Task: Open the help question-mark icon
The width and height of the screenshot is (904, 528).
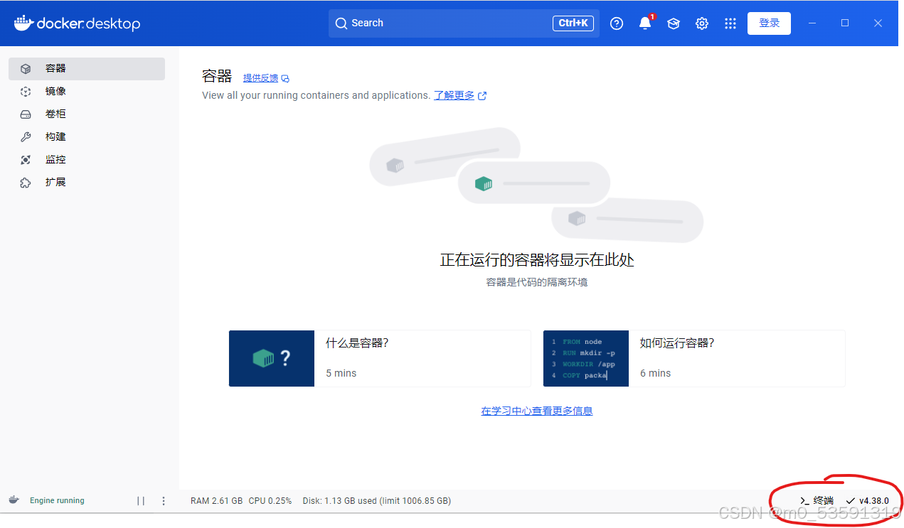Action: click(x=617, y=23)
